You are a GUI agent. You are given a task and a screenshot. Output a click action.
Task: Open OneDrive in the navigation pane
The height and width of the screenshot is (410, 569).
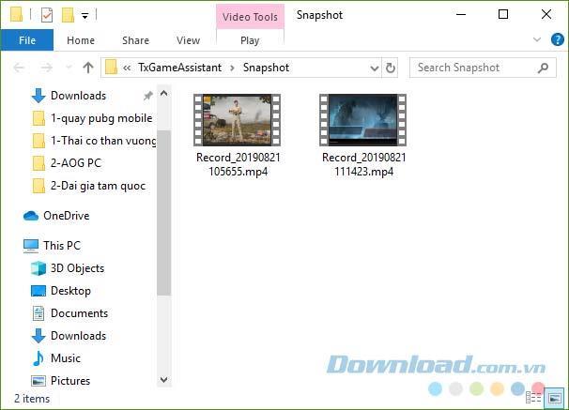(x=66, y=216)
